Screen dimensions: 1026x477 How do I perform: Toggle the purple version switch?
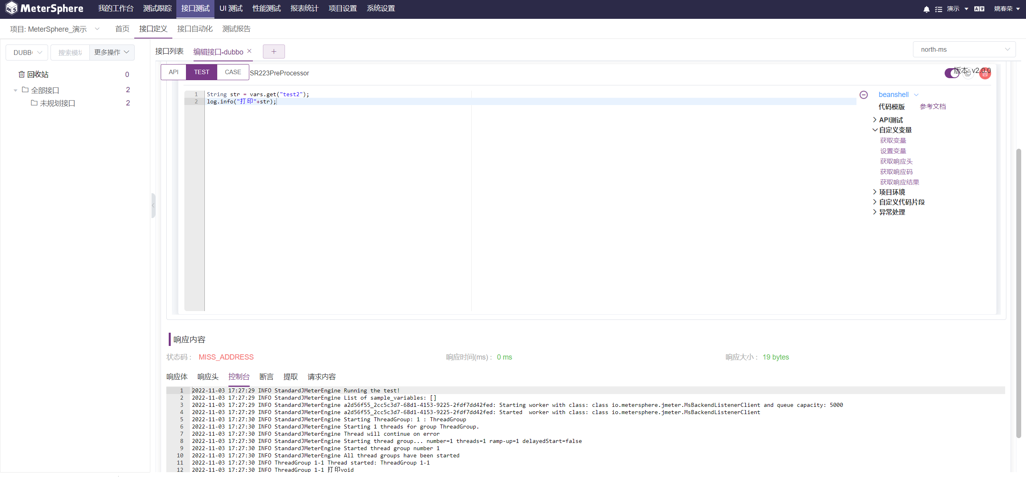[x=953, y=73]
